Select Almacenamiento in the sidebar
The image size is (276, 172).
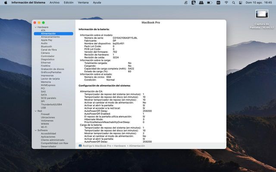coord(50,37)
